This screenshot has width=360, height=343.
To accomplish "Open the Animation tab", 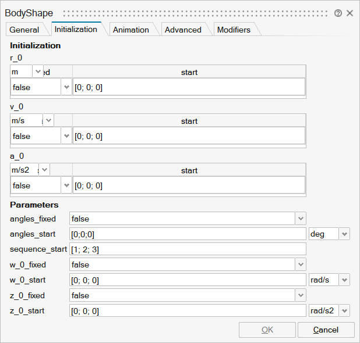I will tap(130, 30).
